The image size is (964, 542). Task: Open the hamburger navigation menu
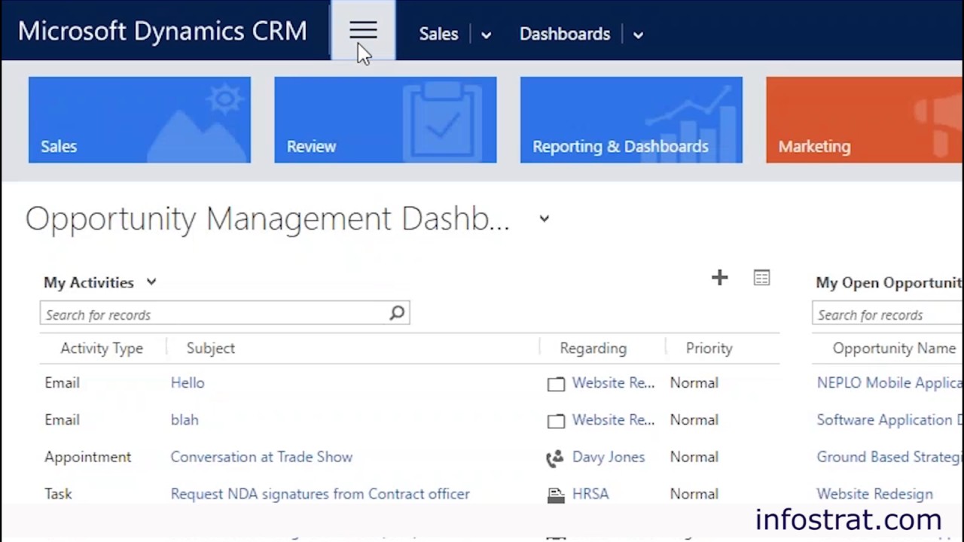(363, 31)
